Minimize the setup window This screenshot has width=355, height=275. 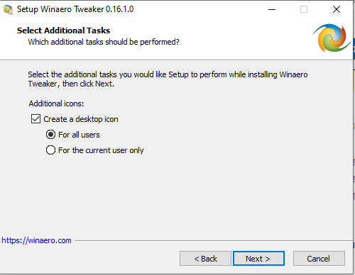(272, 9)
